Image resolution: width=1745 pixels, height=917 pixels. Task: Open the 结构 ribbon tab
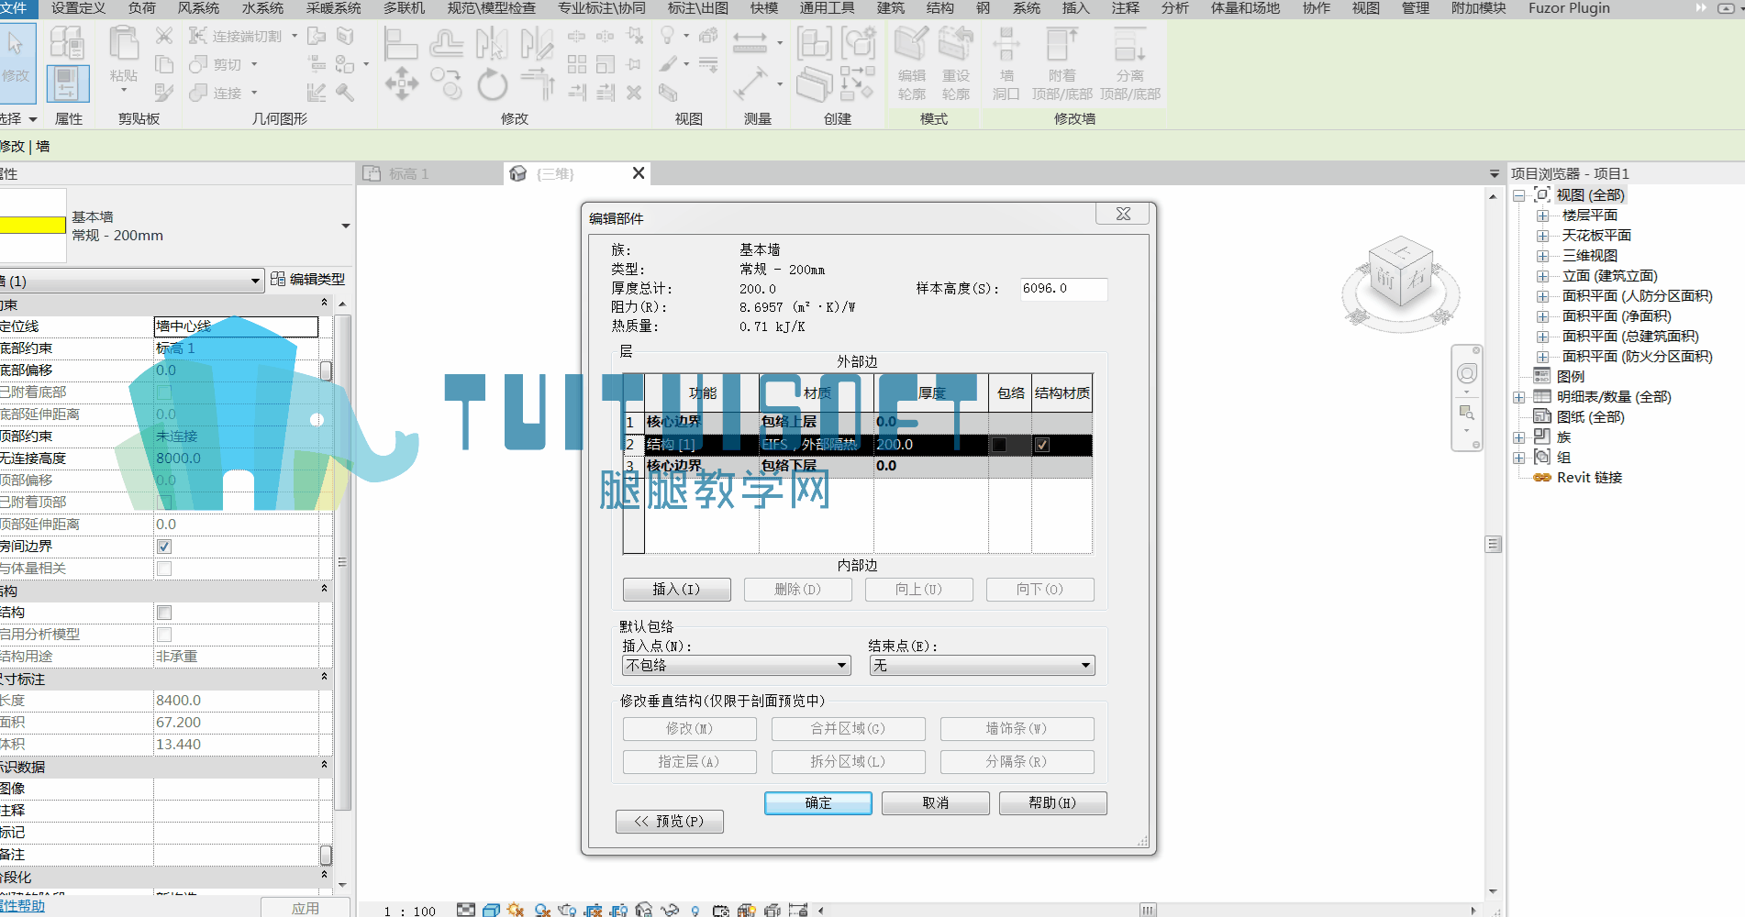click(940, 8)
